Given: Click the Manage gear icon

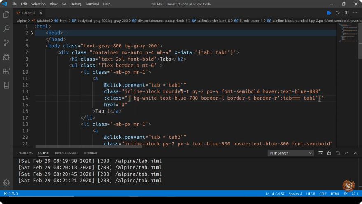Looking at the screenshot, I should (6, 183).
